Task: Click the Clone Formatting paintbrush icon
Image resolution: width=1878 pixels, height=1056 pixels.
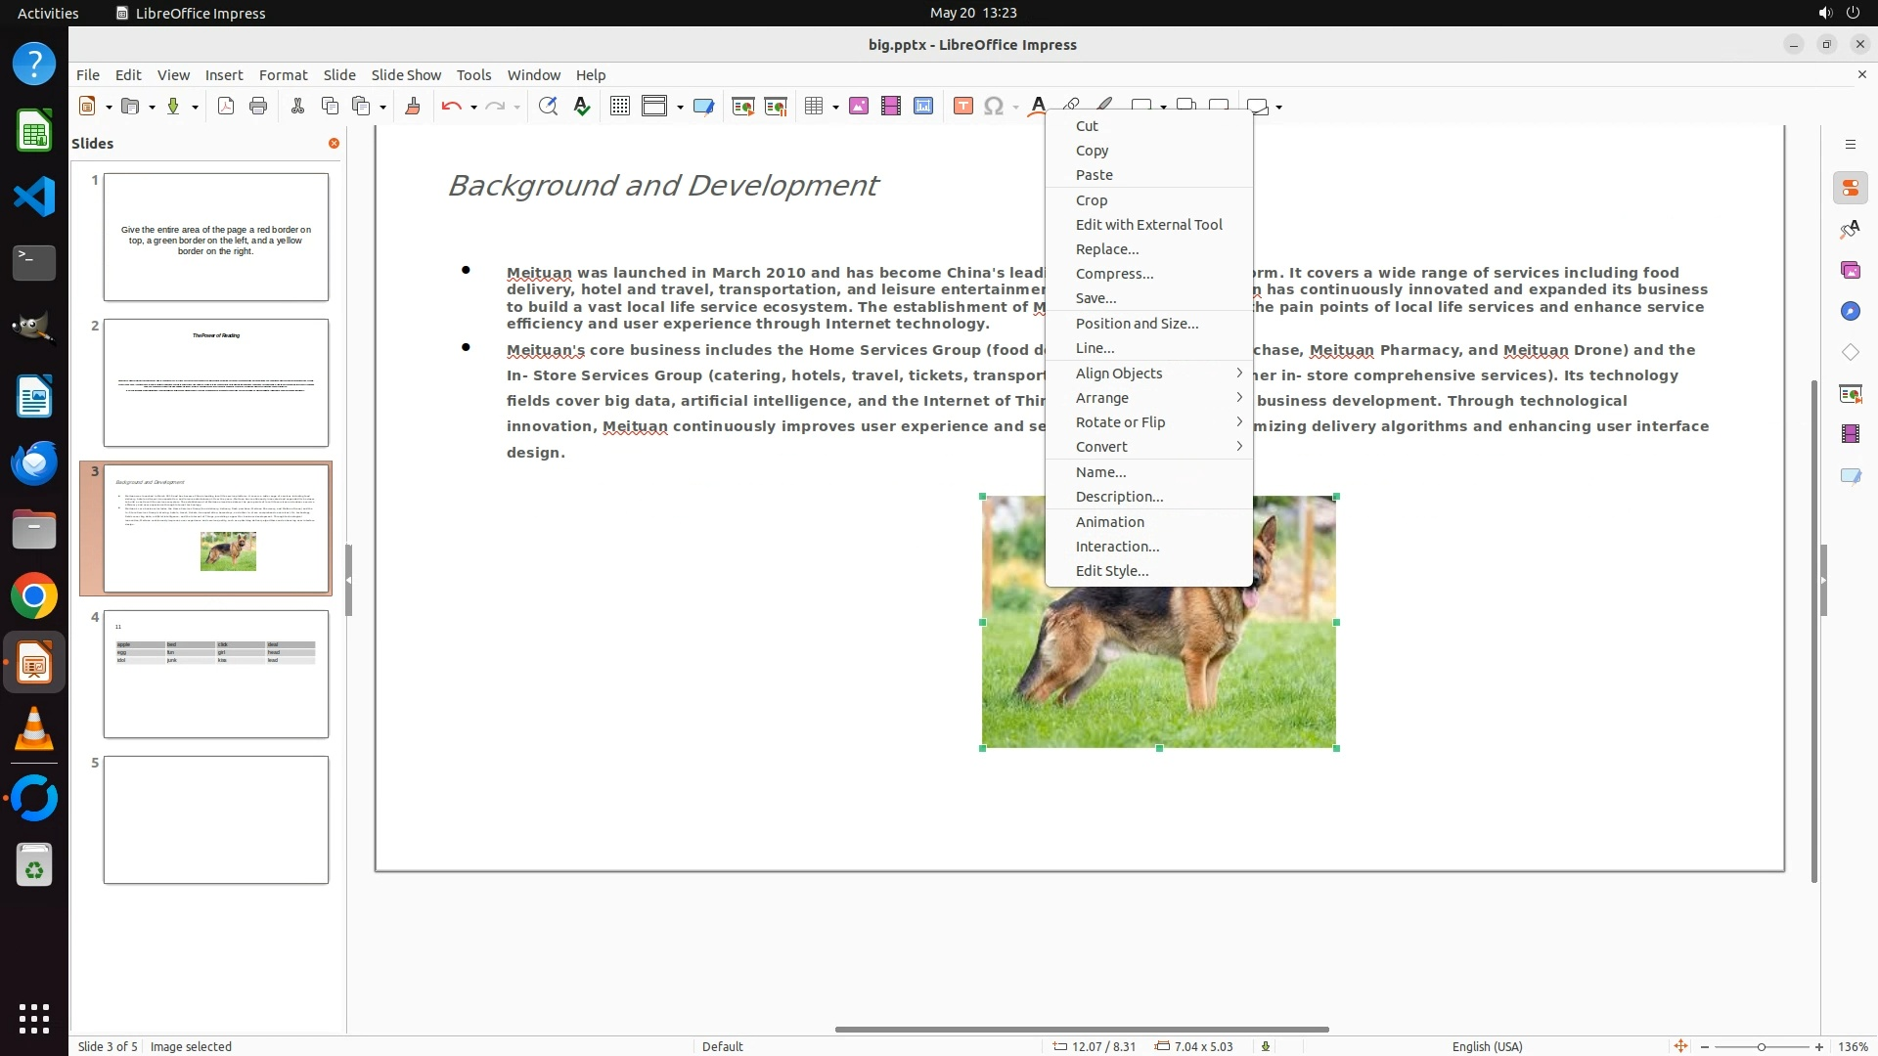Action: [x=412, y=107]
